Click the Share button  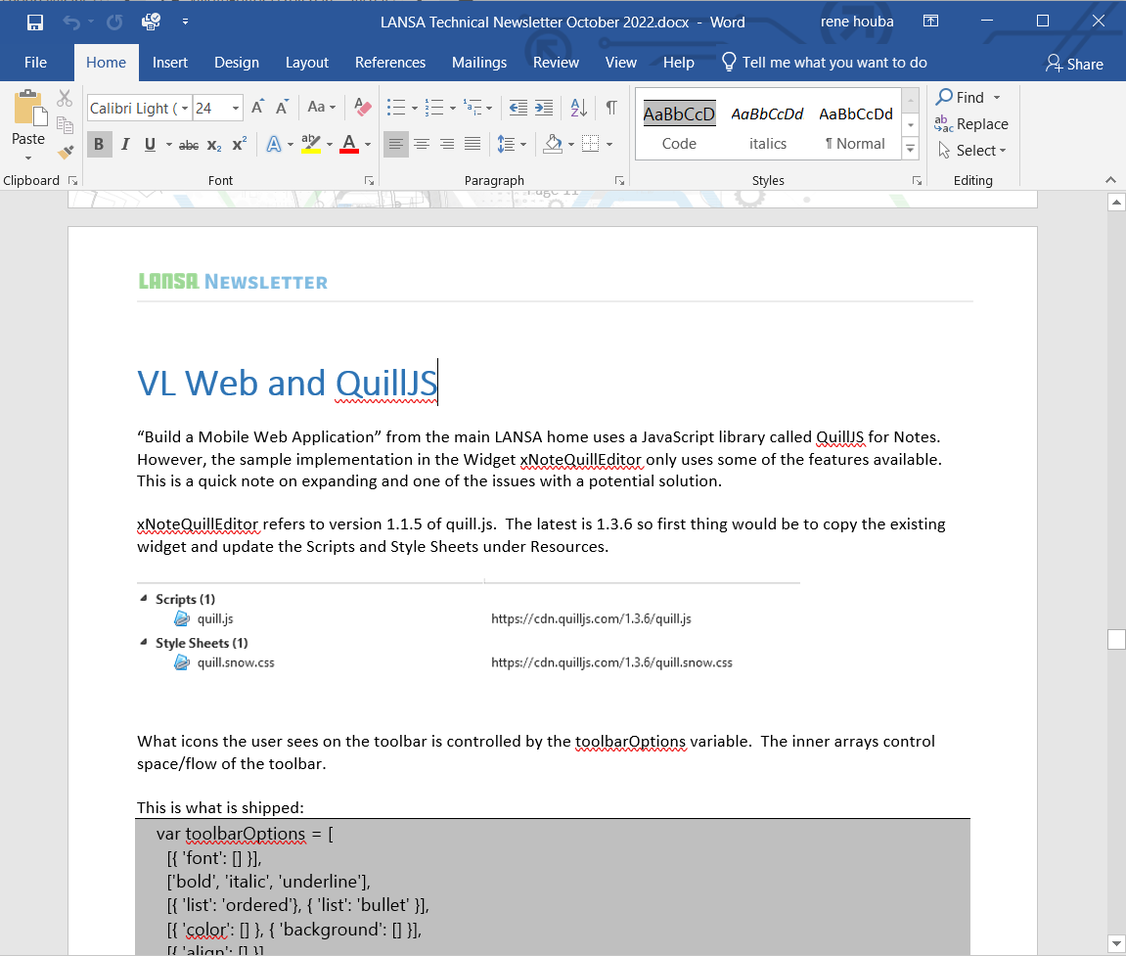click(x=1074, y=64)
